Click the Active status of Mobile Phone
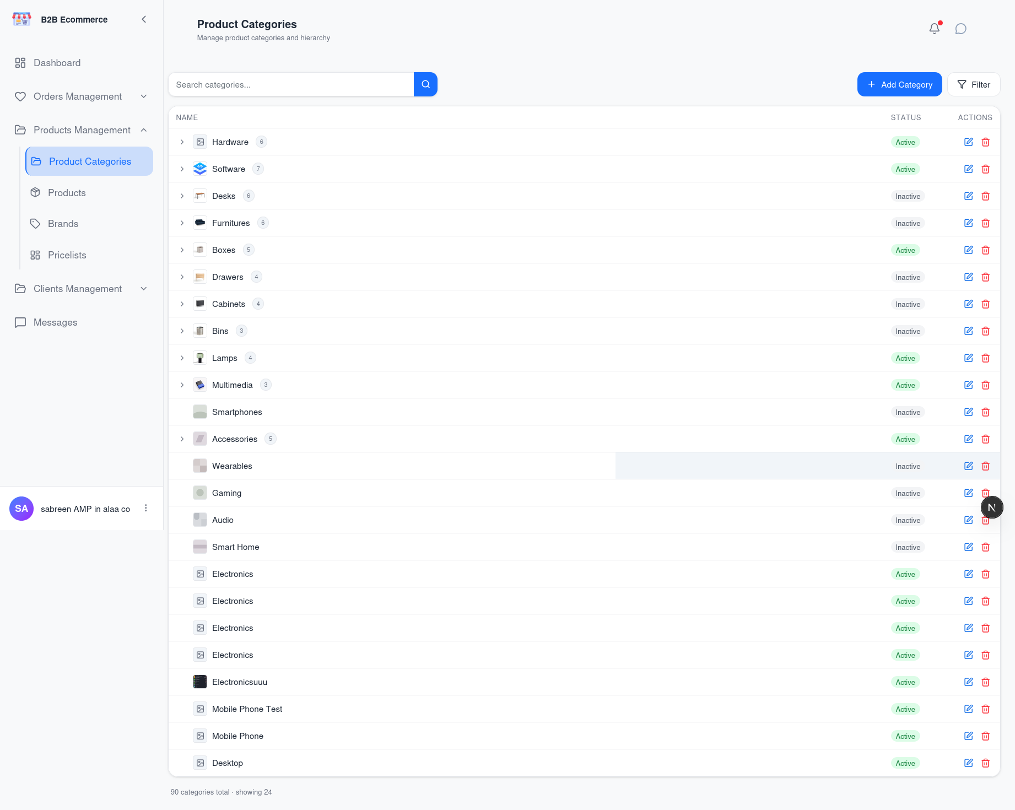 905,736
